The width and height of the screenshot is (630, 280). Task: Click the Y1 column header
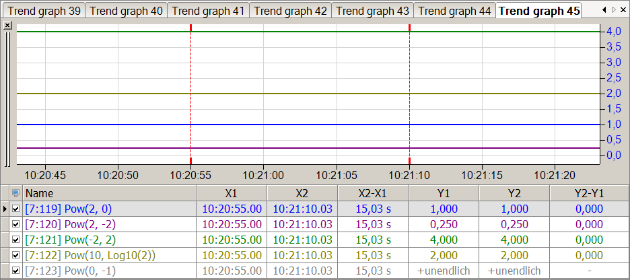[444, 193]
